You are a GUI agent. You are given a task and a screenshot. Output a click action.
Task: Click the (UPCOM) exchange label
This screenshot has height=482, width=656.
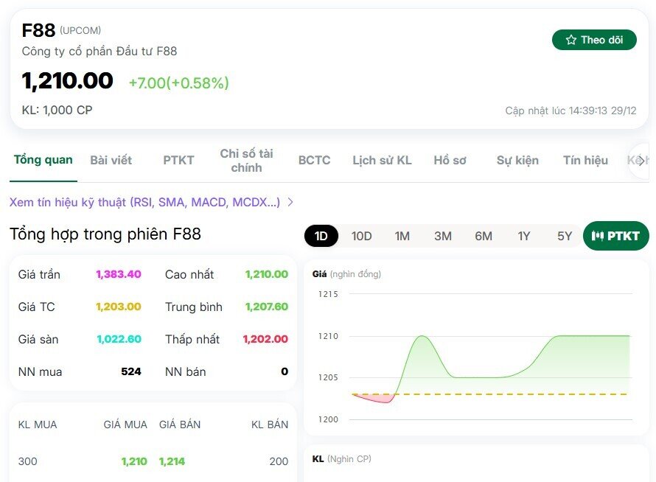pos(80,30)
